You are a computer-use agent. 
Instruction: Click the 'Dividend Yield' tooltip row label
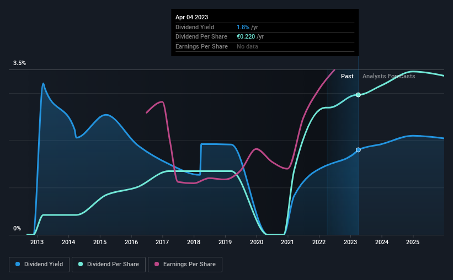[x=195, y=27]
